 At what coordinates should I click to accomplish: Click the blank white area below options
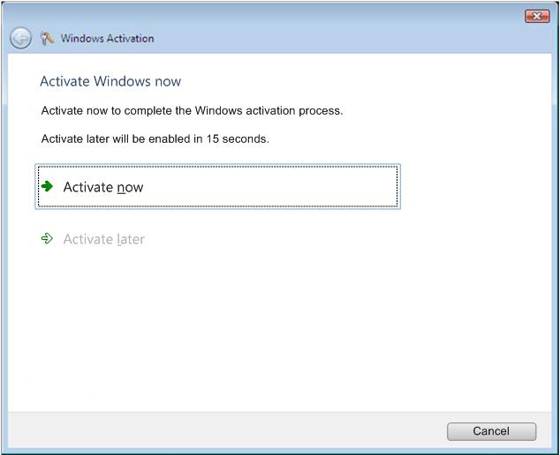pos(278,328)
